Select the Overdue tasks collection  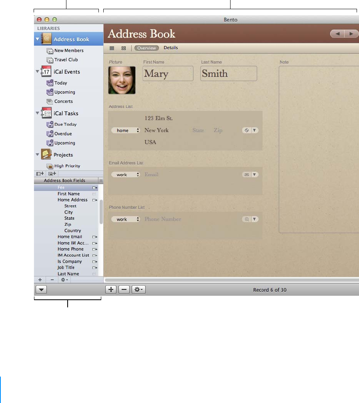pos(59,134)
